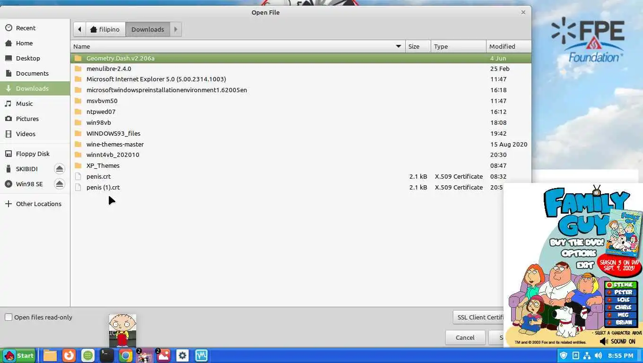Viewport: 643px width, 363px height.
Task: Open Recent in the sidebar
Action: (x=35, y=28)
